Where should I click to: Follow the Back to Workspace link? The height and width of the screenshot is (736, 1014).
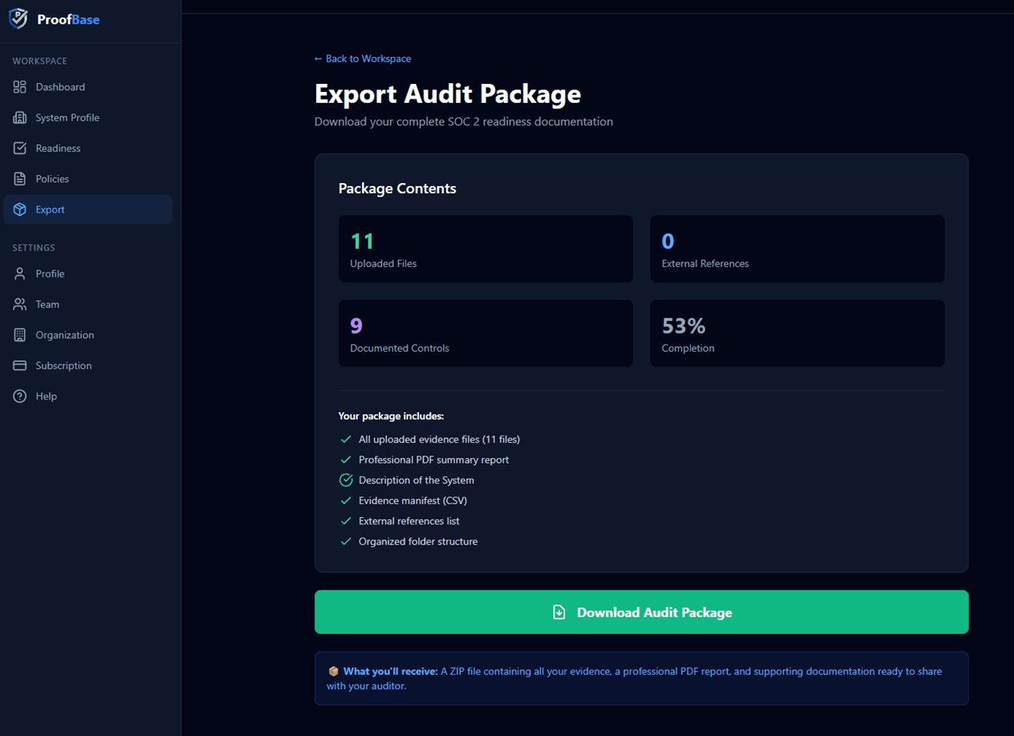coord(362,59)
